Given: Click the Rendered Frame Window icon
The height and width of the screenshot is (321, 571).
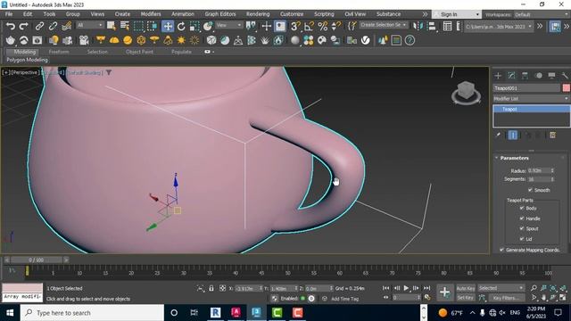Looking at the screenshot, I should (x=37, y=40).
